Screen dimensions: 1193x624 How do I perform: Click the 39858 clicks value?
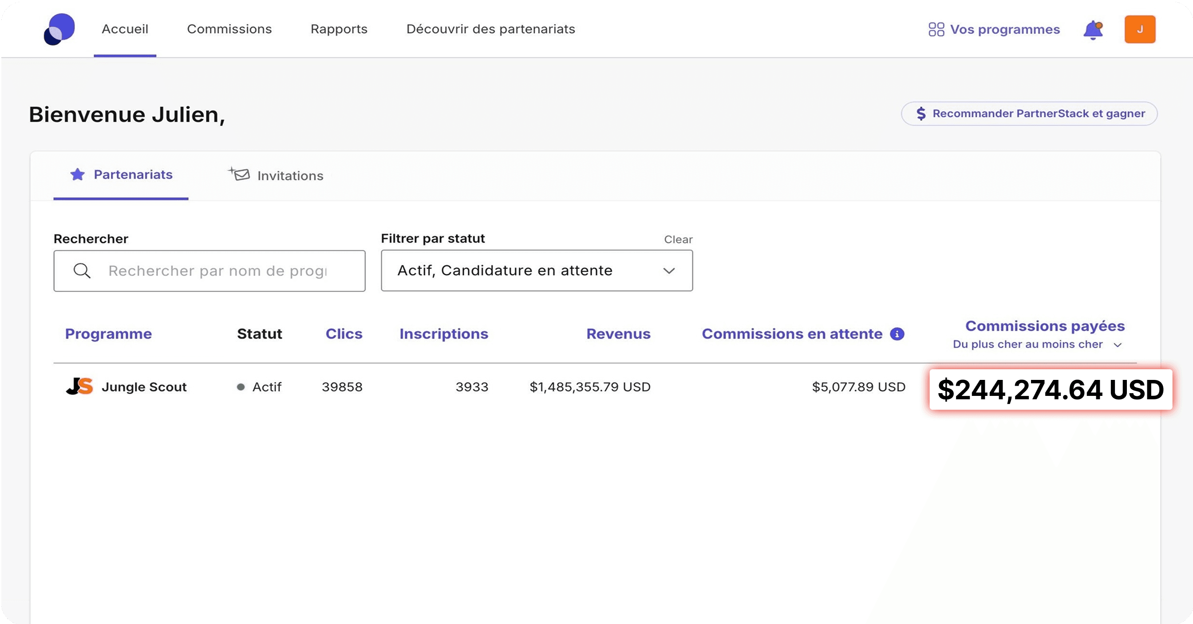pyautogui.click(x=342, y=387)
